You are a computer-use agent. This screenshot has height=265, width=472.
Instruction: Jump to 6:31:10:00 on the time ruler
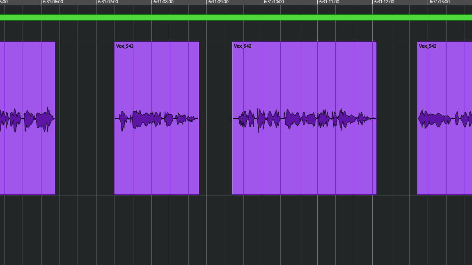274,2
